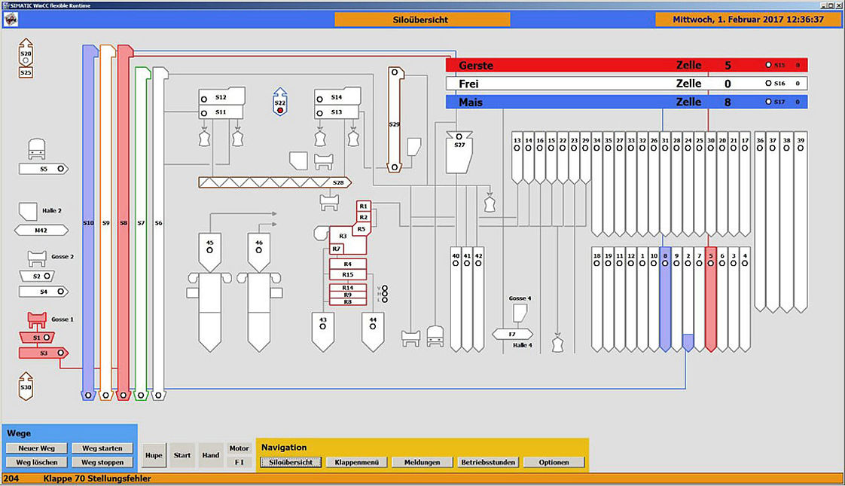Open Siloübersicht navigation page
This screenshot has height=486, width=845.
291,463
